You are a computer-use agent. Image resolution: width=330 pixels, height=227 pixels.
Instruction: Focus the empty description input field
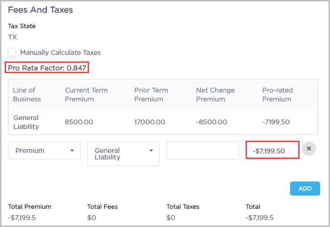(202, 151)
